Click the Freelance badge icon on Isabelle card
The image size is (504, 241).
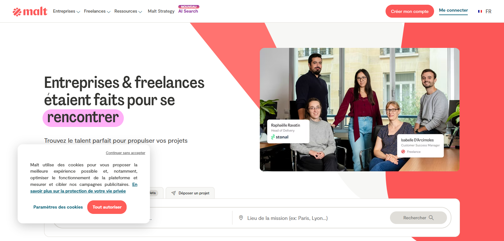(403, 152)
